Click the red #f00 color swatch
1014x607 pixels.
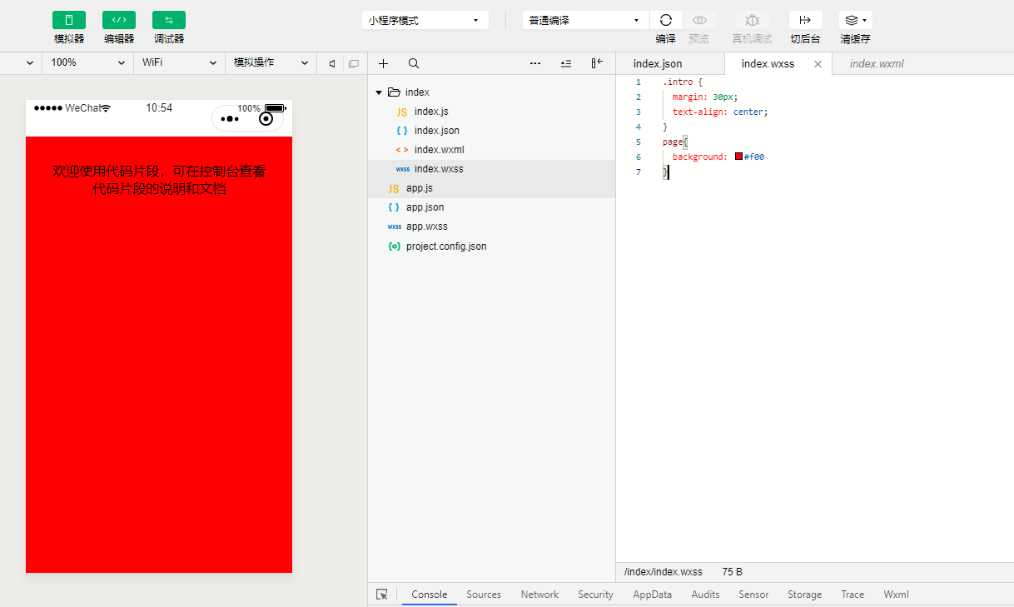pos(738,157)
